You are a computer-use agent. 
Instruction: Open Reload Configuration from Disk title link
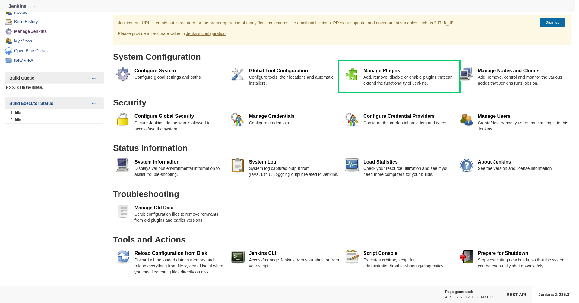[171, 253]
